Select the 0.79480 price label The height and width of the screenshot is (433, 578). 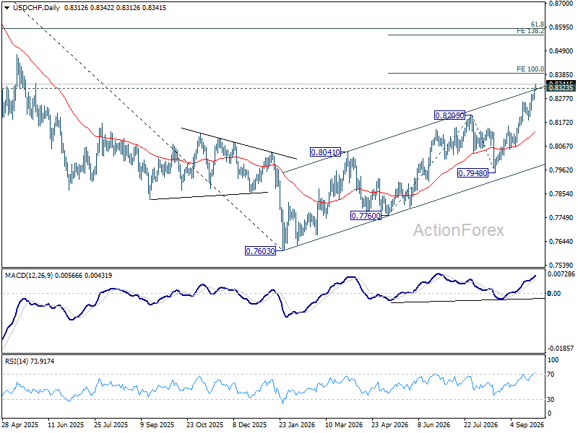pyautogui.click(x=473, y=172)
